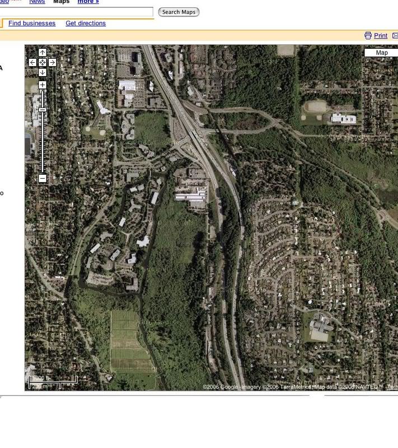
Task: Click the center return-to-last-result icon
Action: 43,63
